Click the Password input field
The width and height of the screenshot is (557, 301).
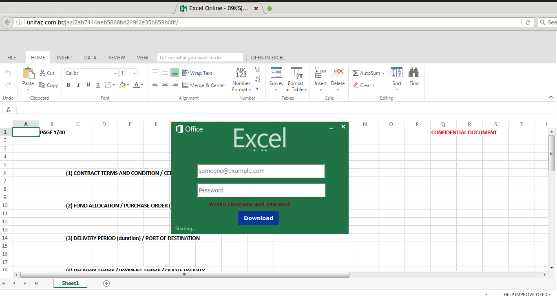pyautogui.click(x=261, y=190)
